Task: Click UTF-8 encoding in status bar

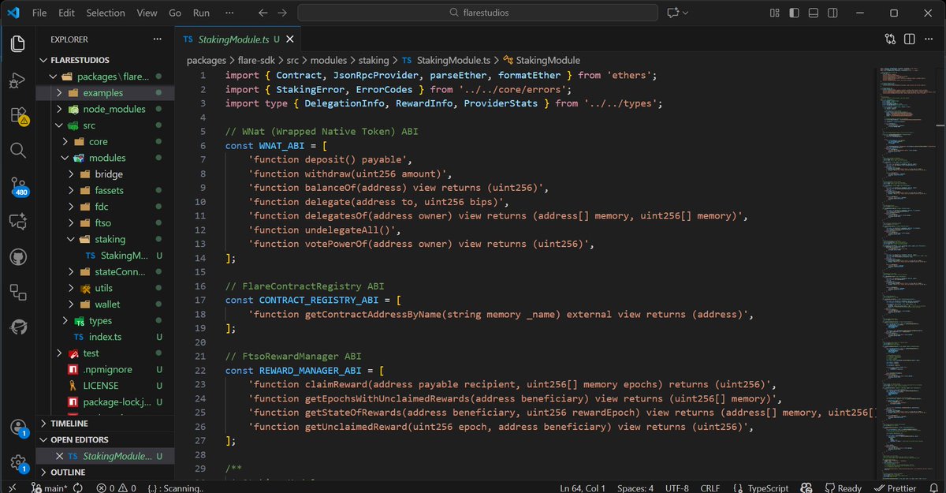Action: coord(676,487)
